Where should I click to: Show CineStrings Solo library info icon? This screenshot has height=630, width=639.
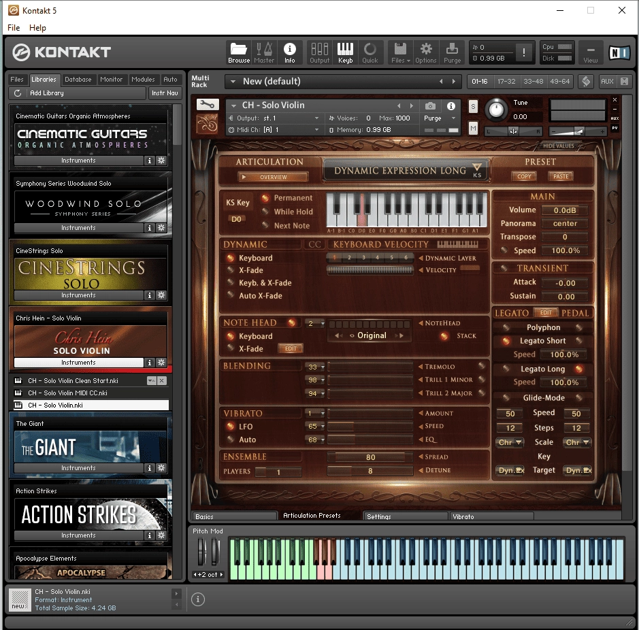[x=150, y=295]
